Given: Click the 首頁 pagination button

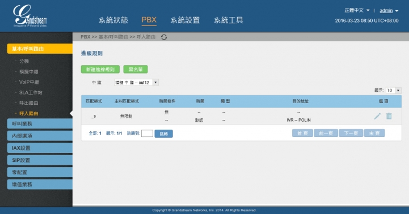Looking at the screenshot, I should click(x=302, y=133).
